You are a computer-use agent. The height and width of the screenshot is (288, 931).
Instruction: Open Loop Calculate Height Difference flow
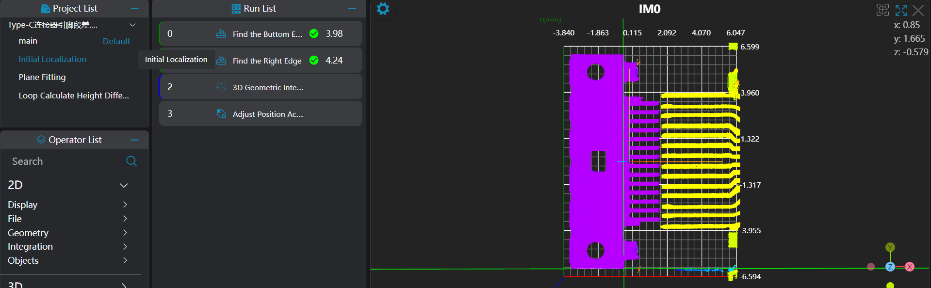tap(74, 96)
